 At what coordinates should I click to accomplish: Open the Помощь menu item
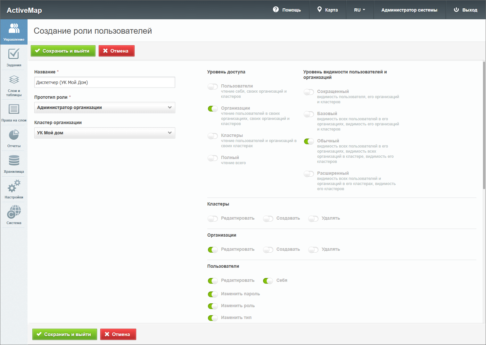tap(287, 10)
